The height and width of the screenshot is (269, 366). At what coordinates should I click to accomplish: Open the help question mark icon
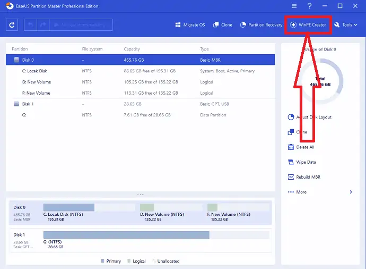[x=310, y=6]
